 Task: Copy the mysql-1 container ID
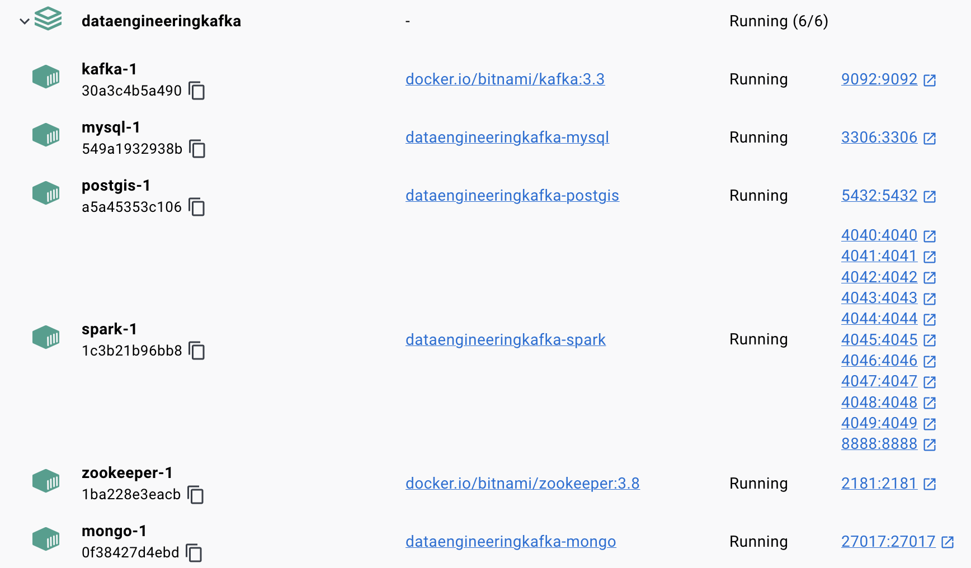(x=197, y=149)
